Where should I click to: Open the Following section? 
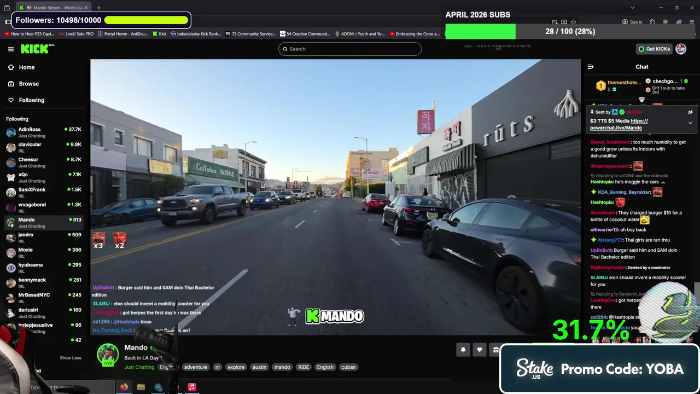[31, 100]
